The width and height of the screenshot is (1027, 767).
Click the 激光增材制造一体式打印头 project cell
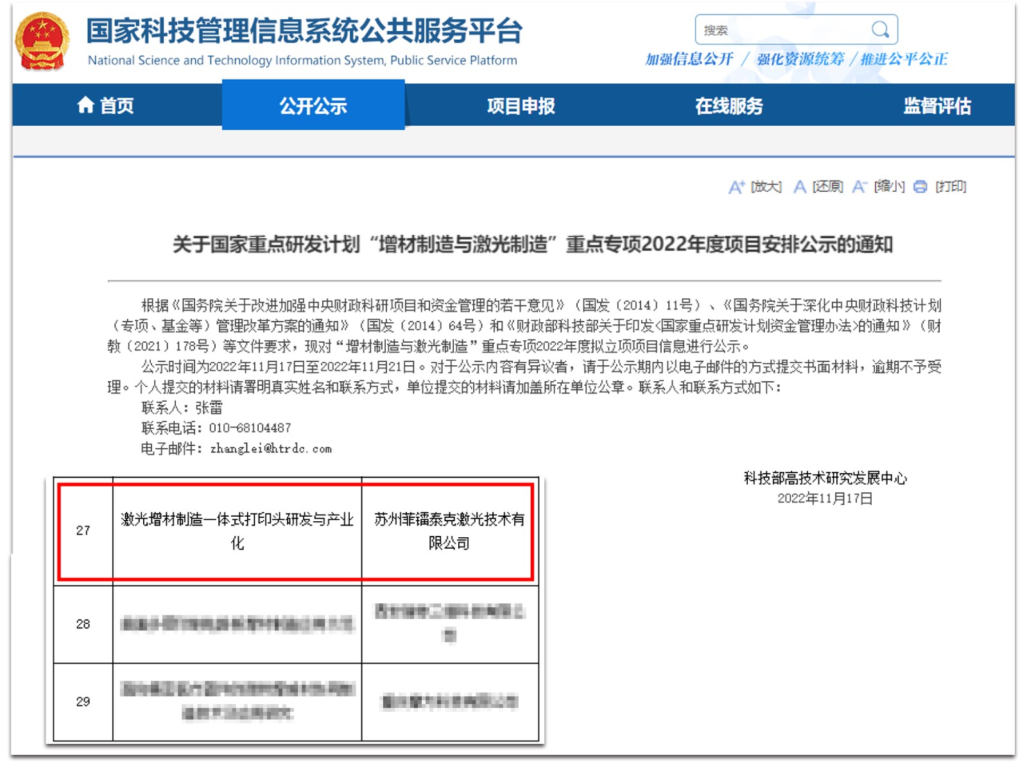tap(237, 531)
